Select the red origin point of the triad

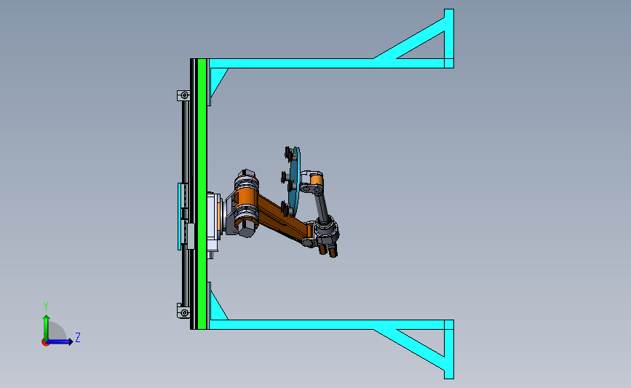tap(45, 343)
